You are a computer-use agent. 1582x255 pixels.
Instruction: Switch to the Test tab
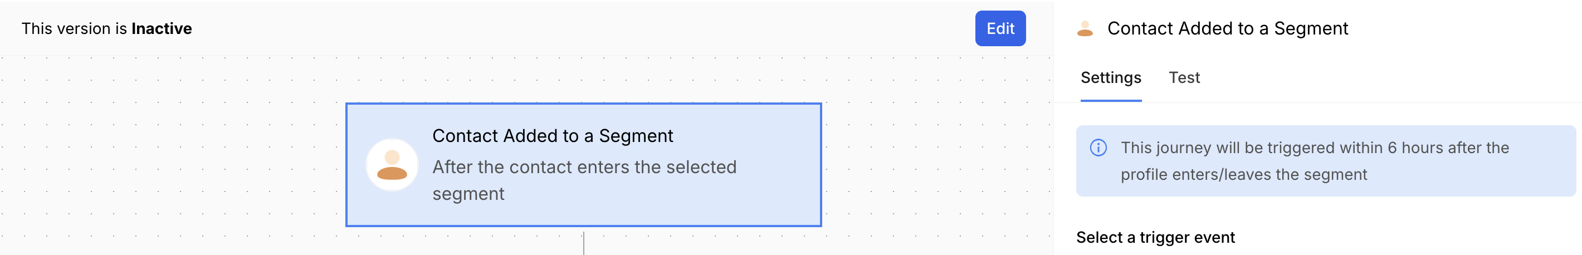(x=1183, y=77)
